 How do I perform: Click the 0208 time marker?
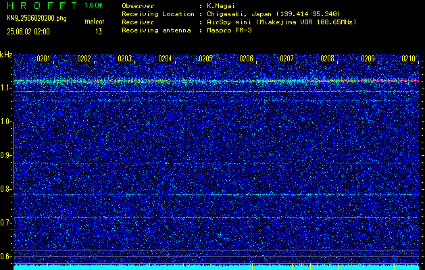point(328,59)
